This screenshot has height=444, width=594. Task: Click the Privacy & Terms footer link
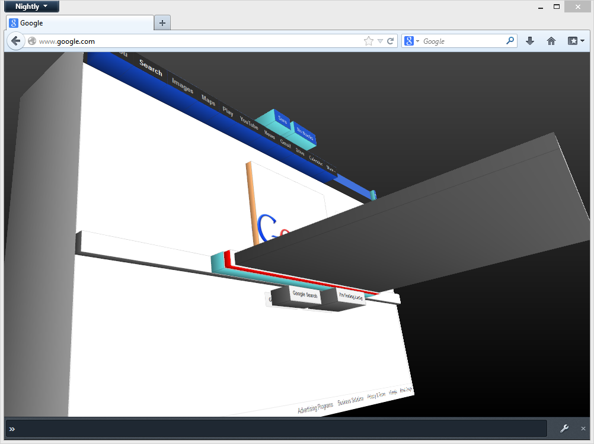click(376, 395)
